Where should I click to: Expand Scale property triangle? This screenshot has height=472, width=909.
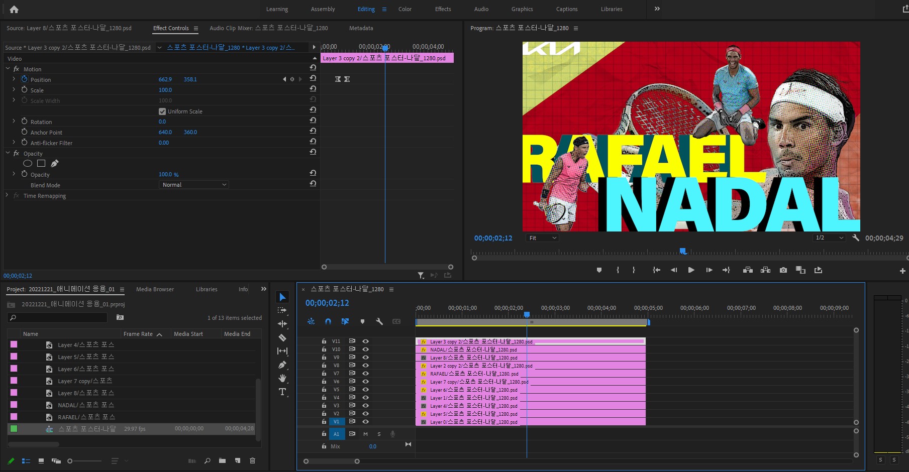pyautogui.click(x=14, y=90)
